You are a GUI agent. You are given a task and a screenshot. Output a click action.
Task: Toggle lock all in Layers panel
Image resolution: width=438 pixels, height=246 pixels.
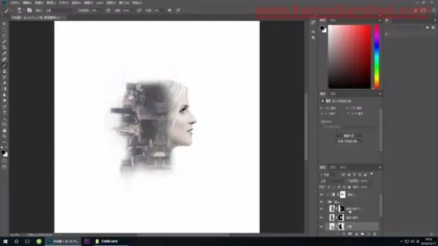click(349, 187)
